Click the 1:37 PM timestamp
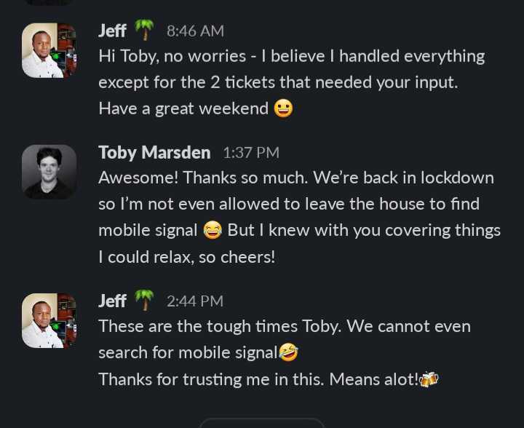Image resolution: width=524 pixels, height=428 pixels. point(250,153)
